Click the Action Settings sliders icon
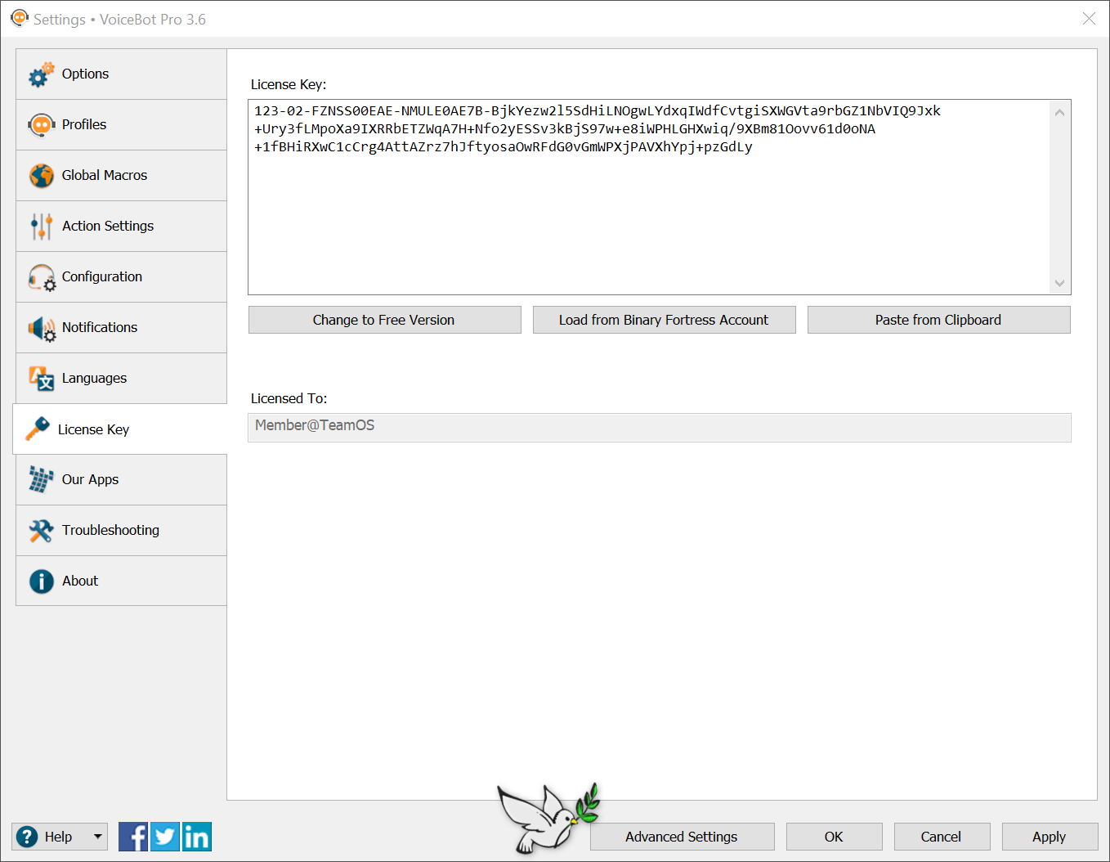The width and height of the screenshot is (1110, 862). coord(41,227)
